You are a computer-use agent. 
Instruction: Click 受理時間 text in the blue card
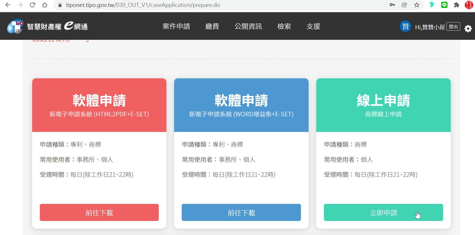229,175
